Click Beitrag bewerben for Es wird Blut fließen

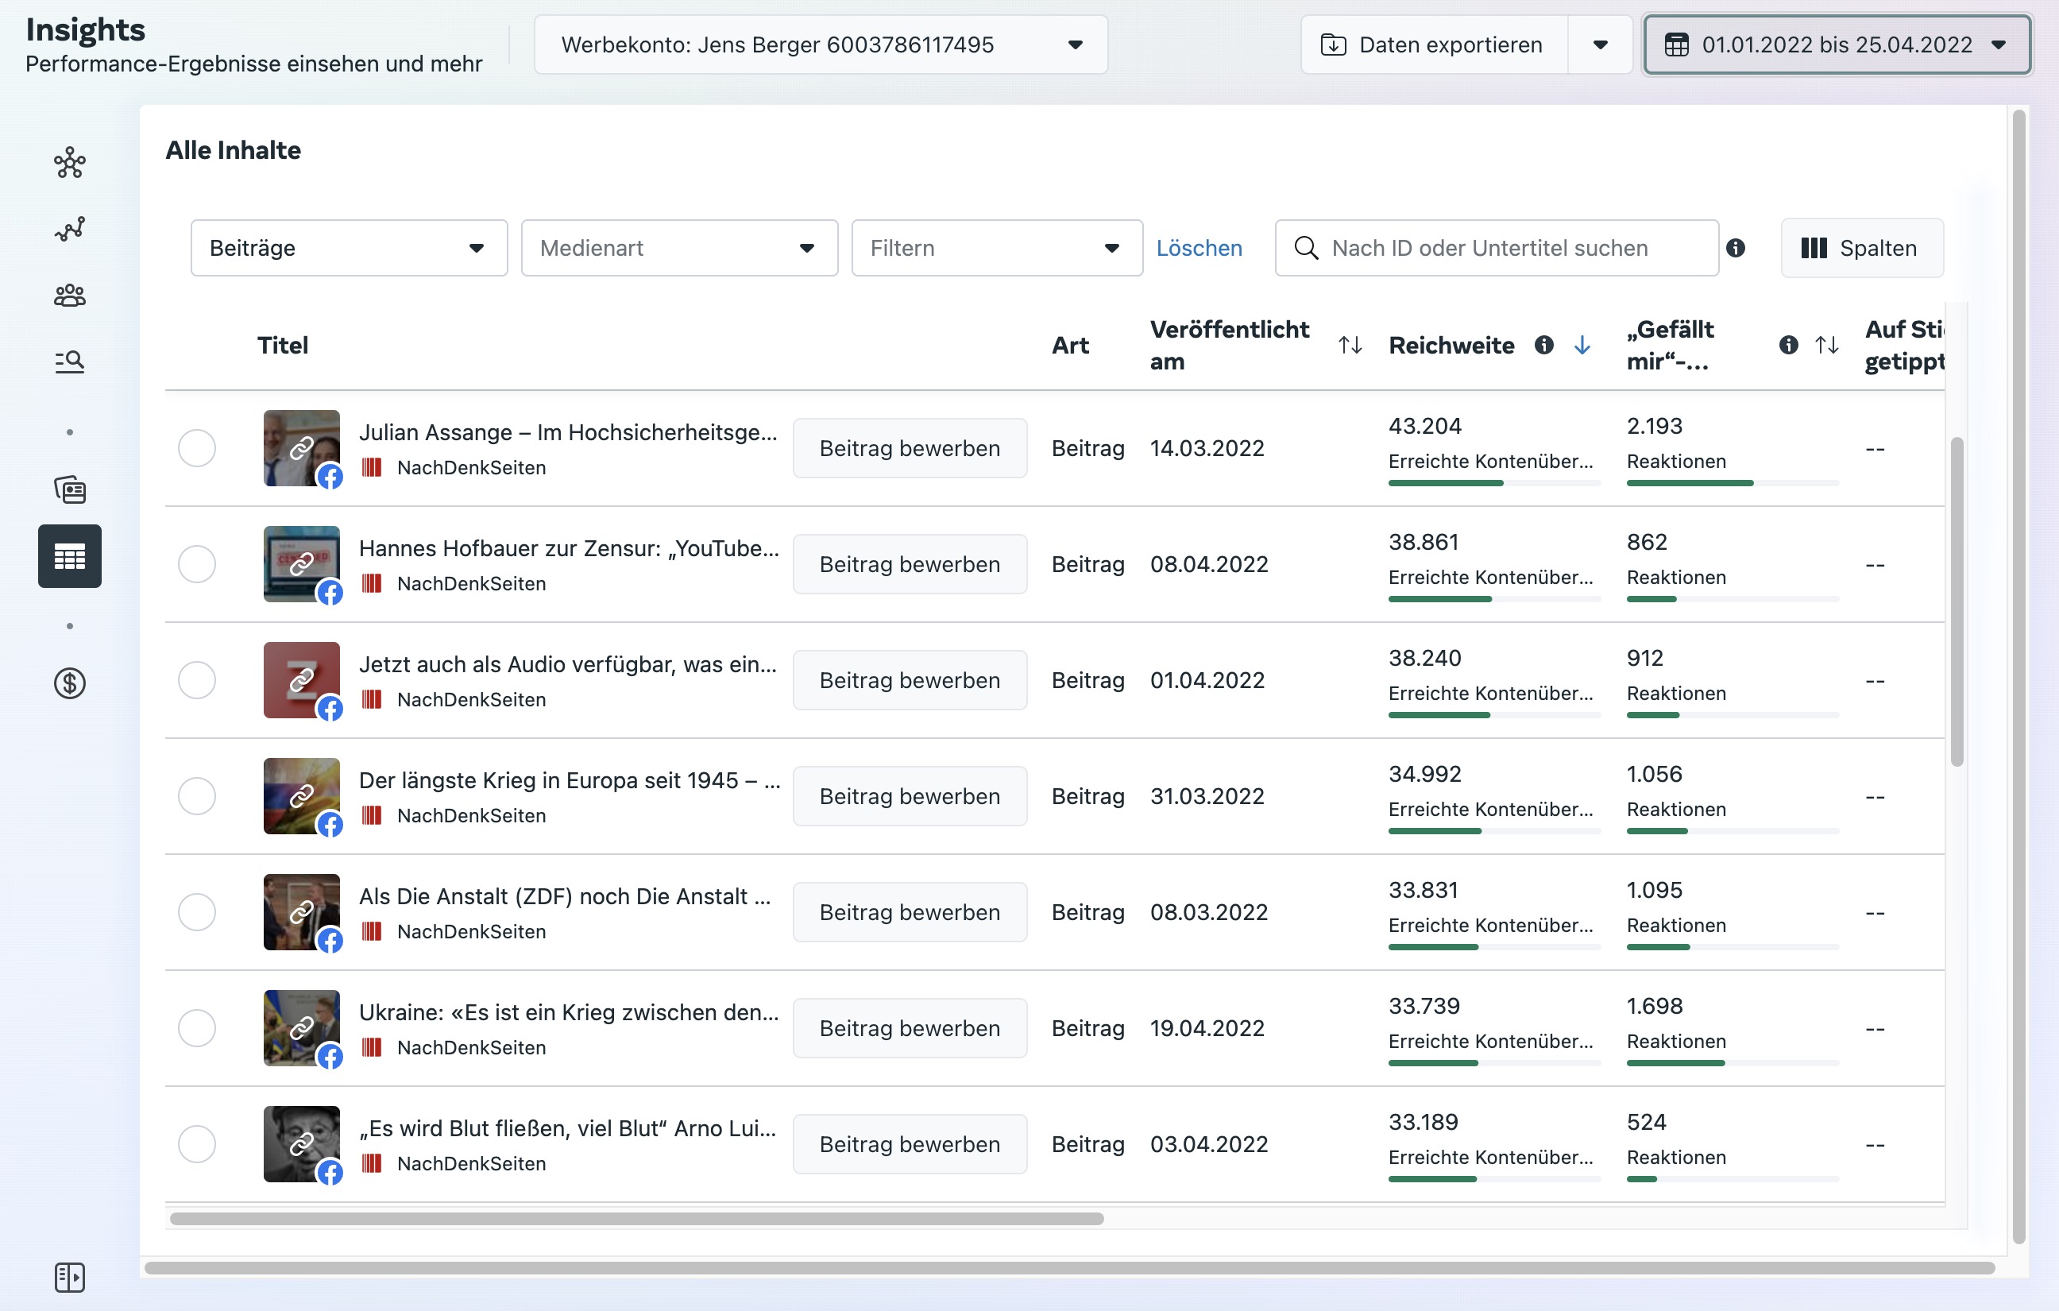click(x=910, y=1144)
